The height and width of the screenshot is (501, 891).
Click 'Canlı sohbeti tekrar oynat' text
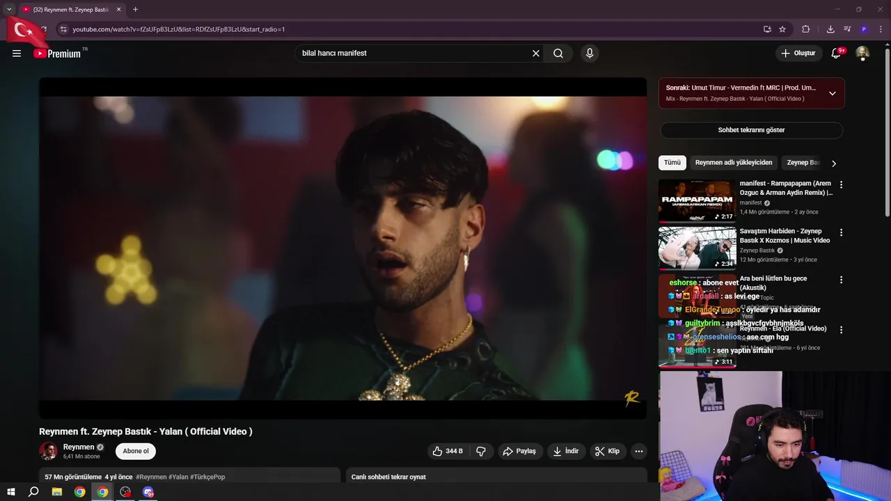coord(388,477)
